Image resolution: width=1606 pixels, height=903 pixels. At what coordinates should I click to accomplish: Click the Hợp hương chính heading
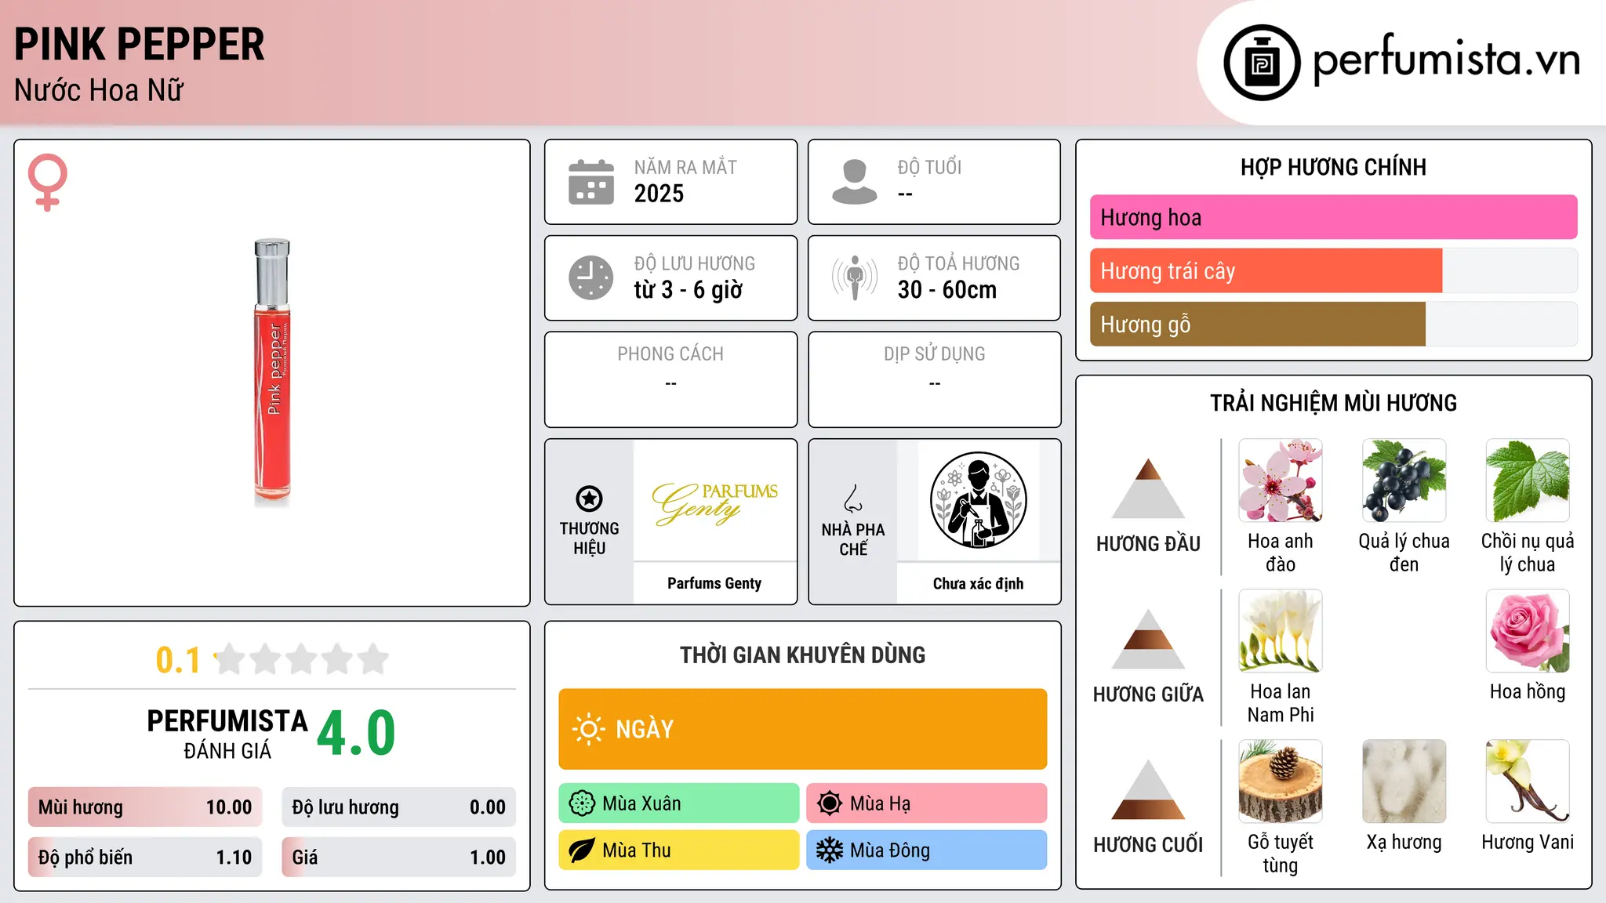point(1333,167)
